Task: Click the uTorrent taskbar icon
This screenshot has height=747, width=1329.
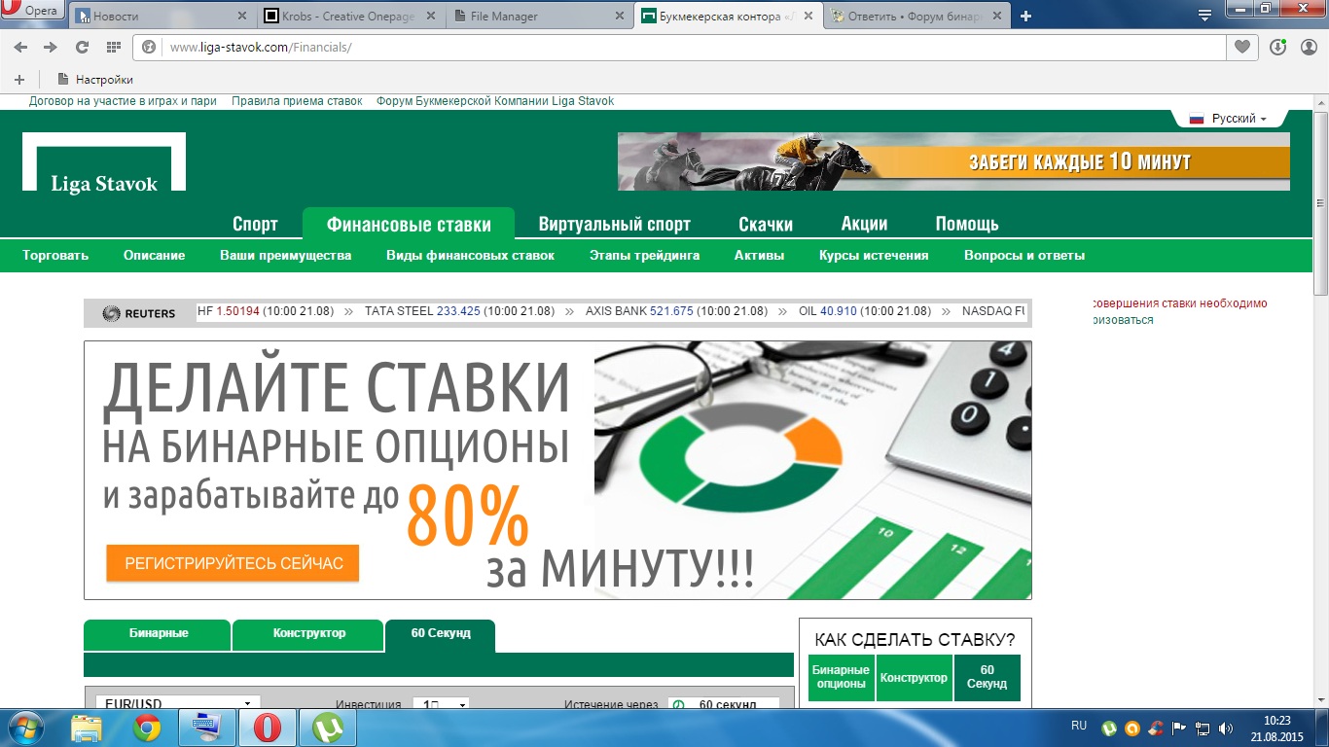Action: coord(327,728)
